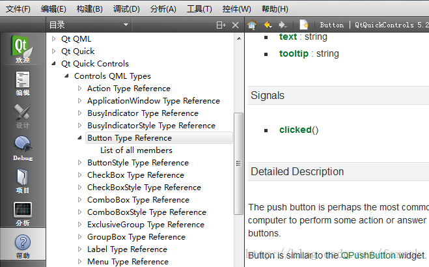Screen dimensions: 429x267
Task: Expand Action Type Reference node
Action: (79, 89)
